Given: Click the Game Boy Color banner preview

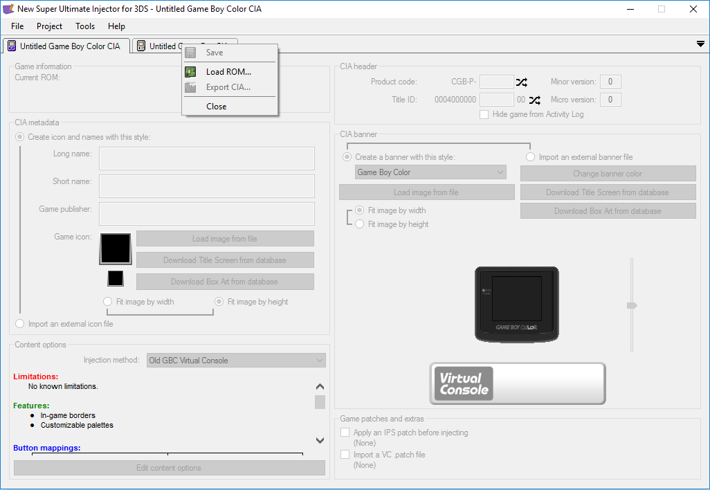Looking at the screenshot, I should [x=517, y=304].
